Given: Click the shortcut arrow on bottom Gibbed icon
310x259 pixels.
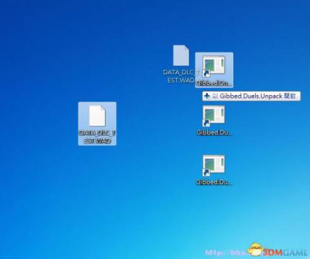Looking at the screenshot, I should 206,172.
